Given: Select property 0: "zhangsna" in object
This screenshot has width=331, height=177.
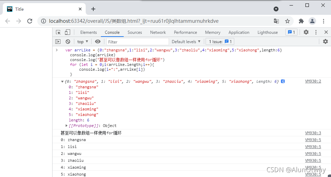Looking at the screenshot, I should pyautogui.click(x=84, y=87).
